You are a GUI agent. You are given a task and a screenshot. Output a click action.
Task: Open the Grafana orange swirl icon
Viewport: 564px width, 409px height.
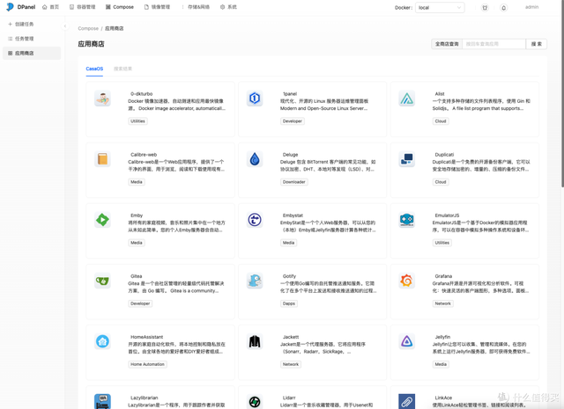(x=407, y=281)
